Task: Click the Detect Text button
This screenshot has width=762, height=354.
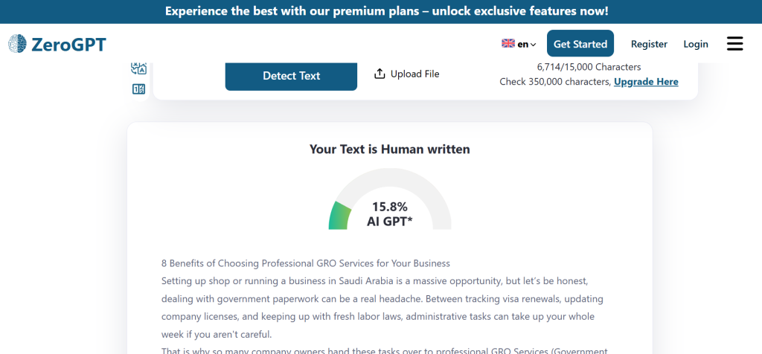Action: pyautogui.click(x=291, y=76)
